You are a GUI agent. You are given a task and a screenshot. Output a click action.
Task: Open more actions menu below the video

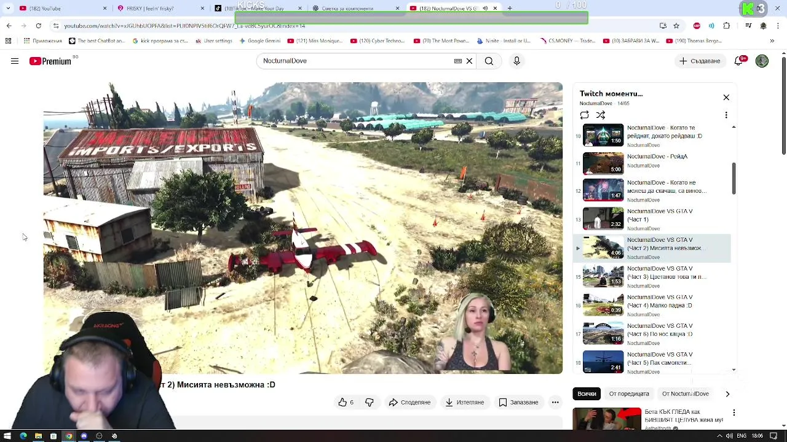(x=555, y=402)
